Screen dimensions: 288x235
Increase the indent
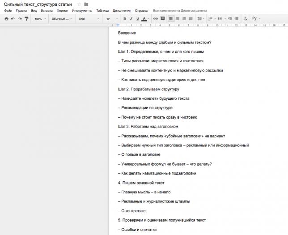[x=237, y=18]
